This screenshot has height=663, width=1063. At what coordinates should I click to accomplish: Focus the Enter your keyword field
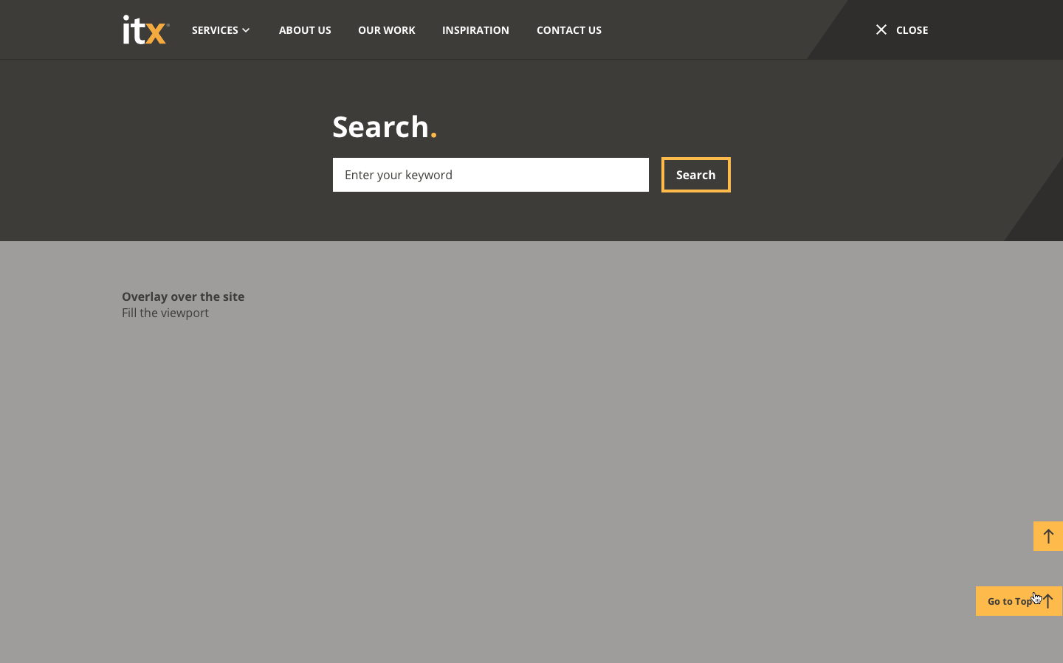click(x=490, y=175)
